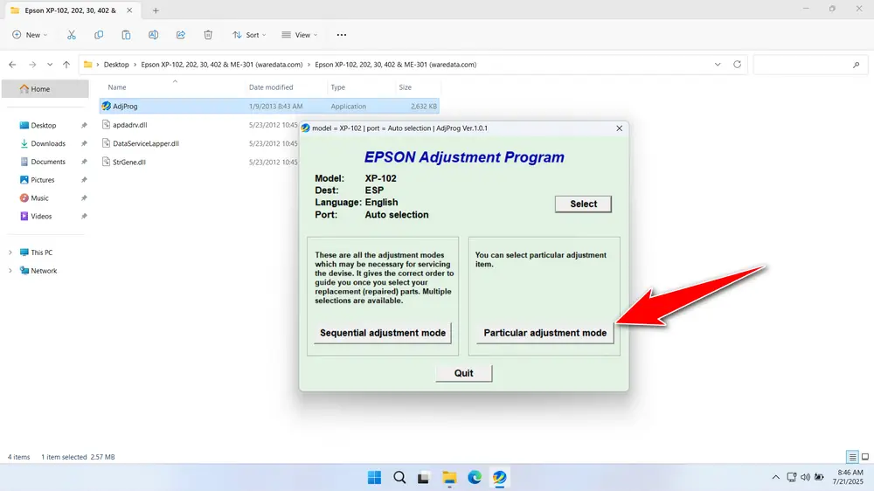Sort by the Size column header
The width and height of the screenshot is (874, 491).
pos(406,87)
